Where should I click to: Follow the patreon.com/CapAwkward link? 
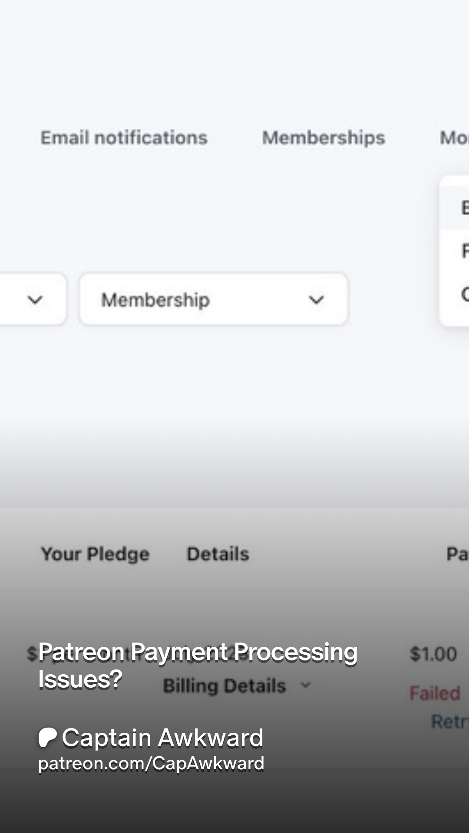click(x=151, y=764)
